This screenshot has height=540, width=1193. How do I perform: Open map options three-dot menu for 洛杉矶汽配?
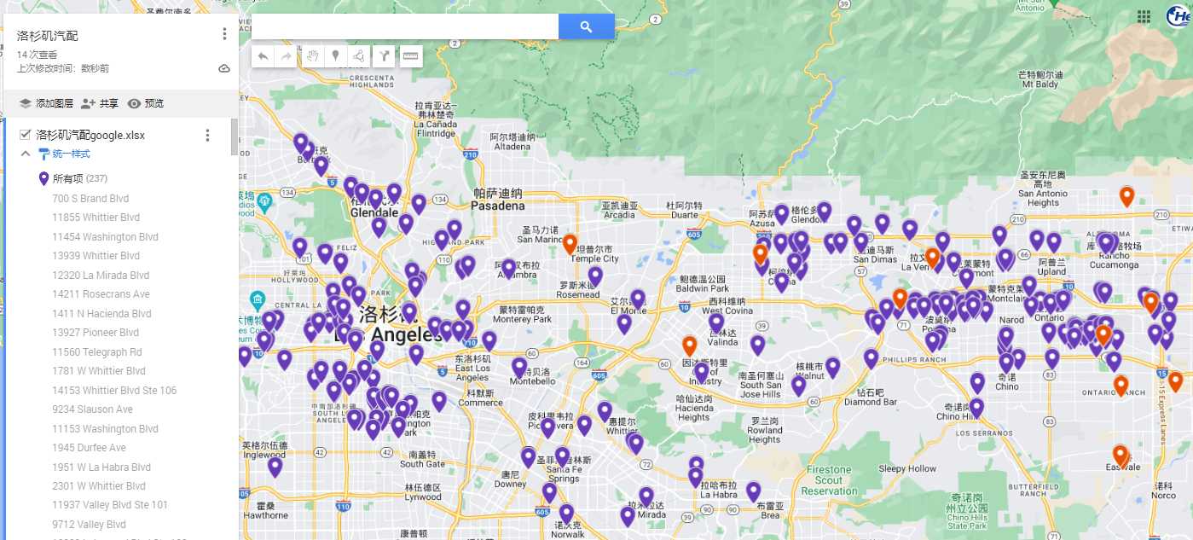[x=224, y=34]
